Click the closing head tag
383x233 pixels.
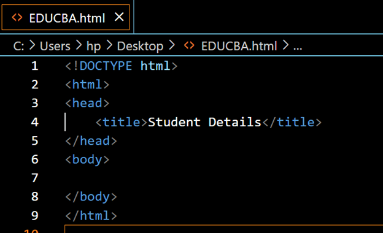(x=91, y=141)
